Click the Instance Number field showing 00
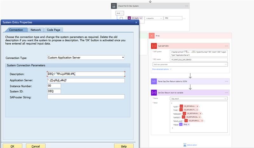Image resolution: width=254 pixels, height=148 pixels. tap(54, 86)
